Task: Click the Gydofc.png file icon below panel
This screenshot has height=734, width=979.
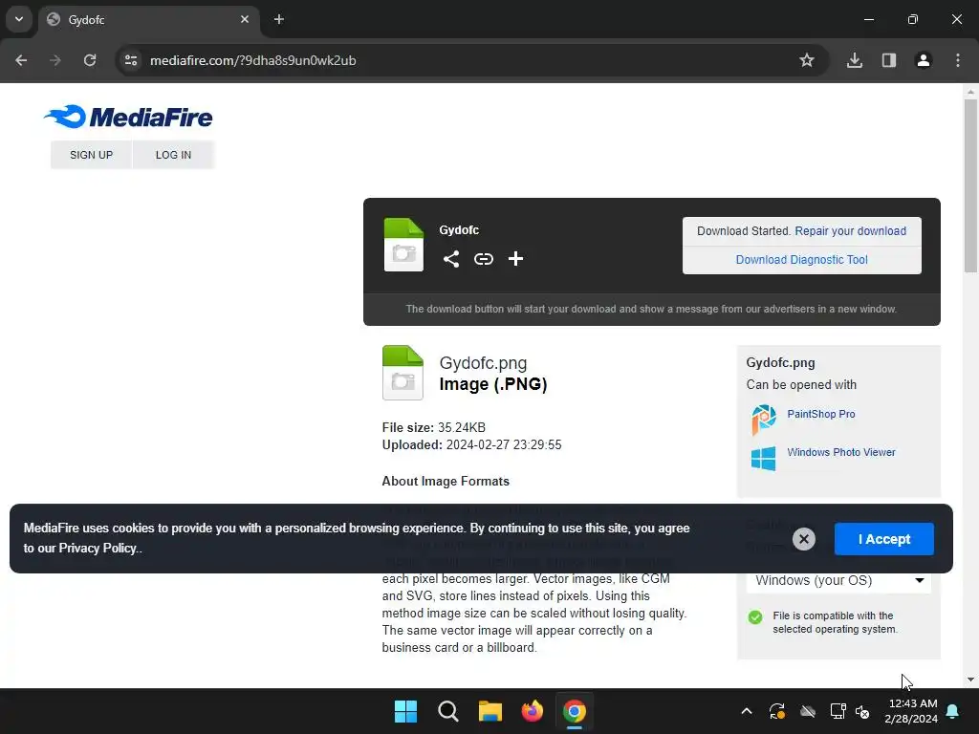Action: click(x=402, y=373)
